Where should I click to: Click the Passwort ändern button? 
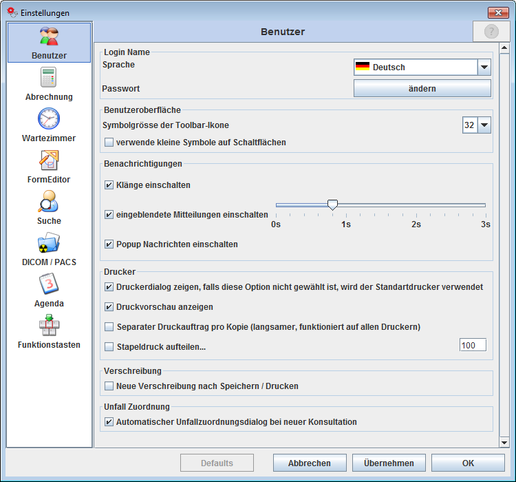click(x=422, y=89)
